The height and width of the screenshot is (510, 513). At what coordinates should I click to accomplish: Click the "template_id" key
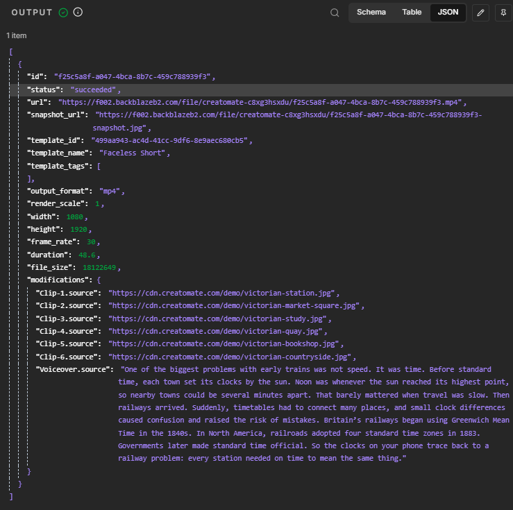coord(53,140)
